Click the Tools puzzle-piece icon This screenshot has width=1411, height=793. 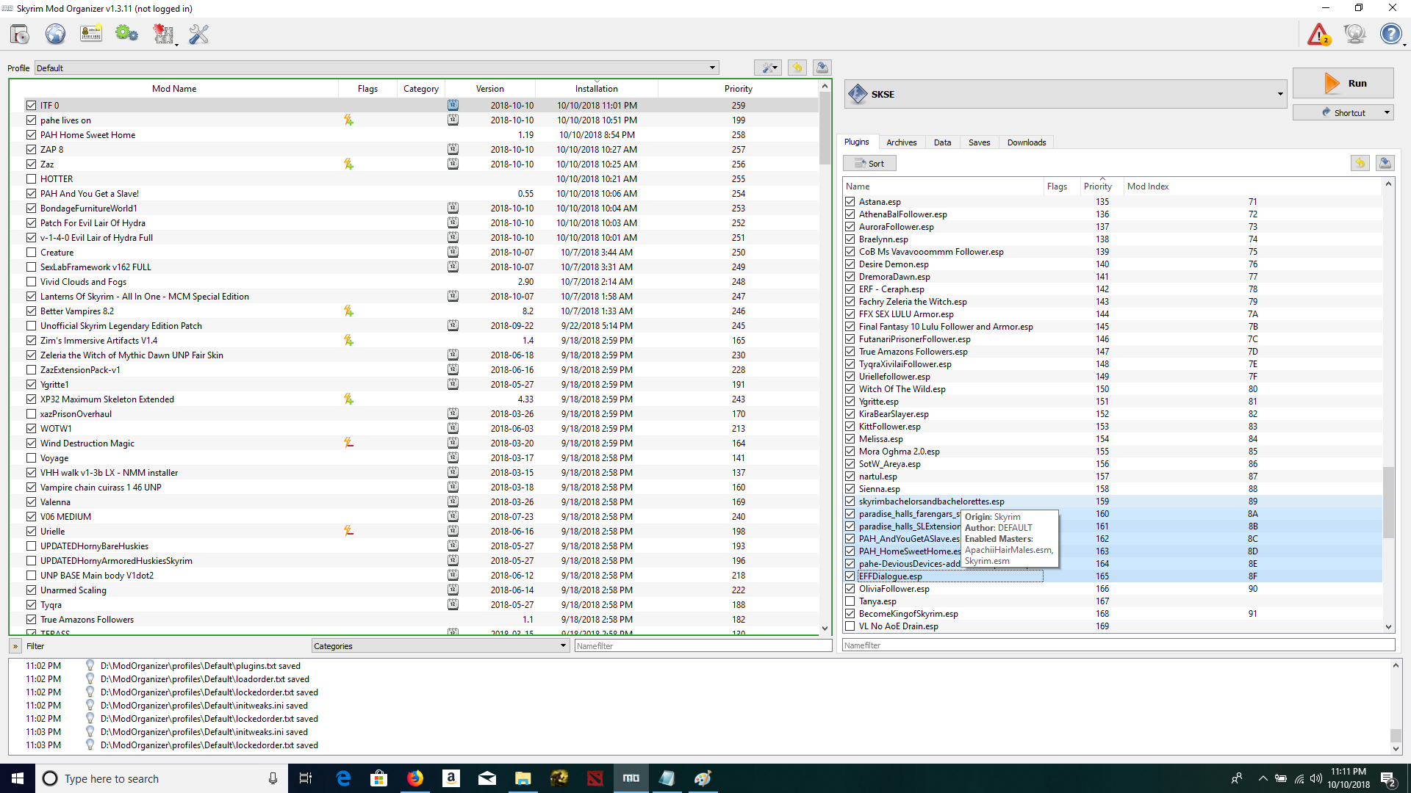(163, 34)
